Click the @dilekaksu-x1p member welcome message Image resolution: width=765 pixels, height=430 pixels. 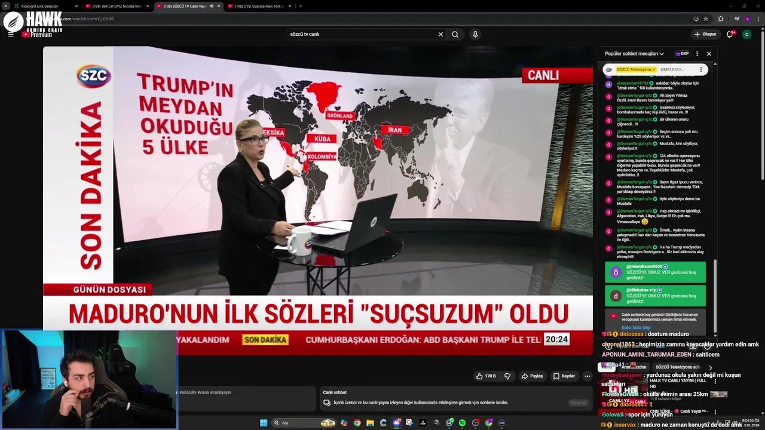tap(655, 296)
